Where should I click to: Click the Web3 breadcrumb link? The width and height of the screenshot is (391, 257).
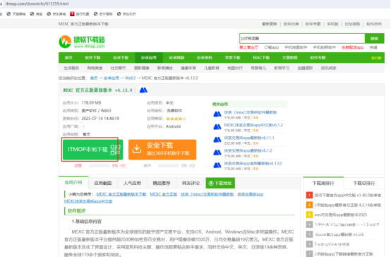click(130, 78)
